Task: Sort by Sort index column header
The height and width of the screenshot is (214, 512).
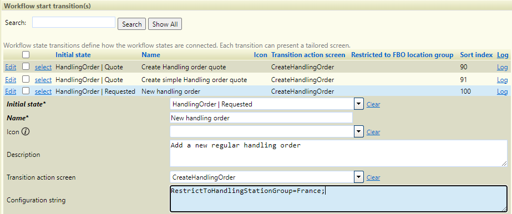Action: 476,55
